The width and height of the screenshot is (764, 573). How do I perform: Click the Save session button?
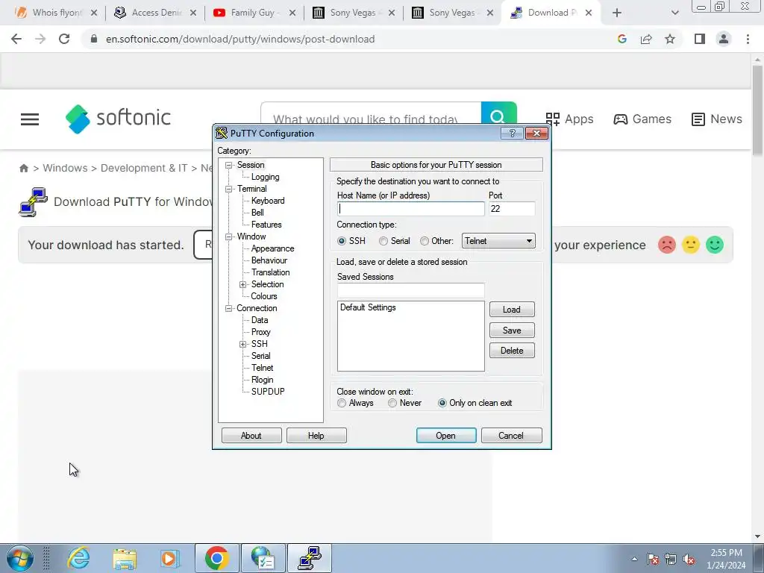pyautogui.click(x=512, y=331)
